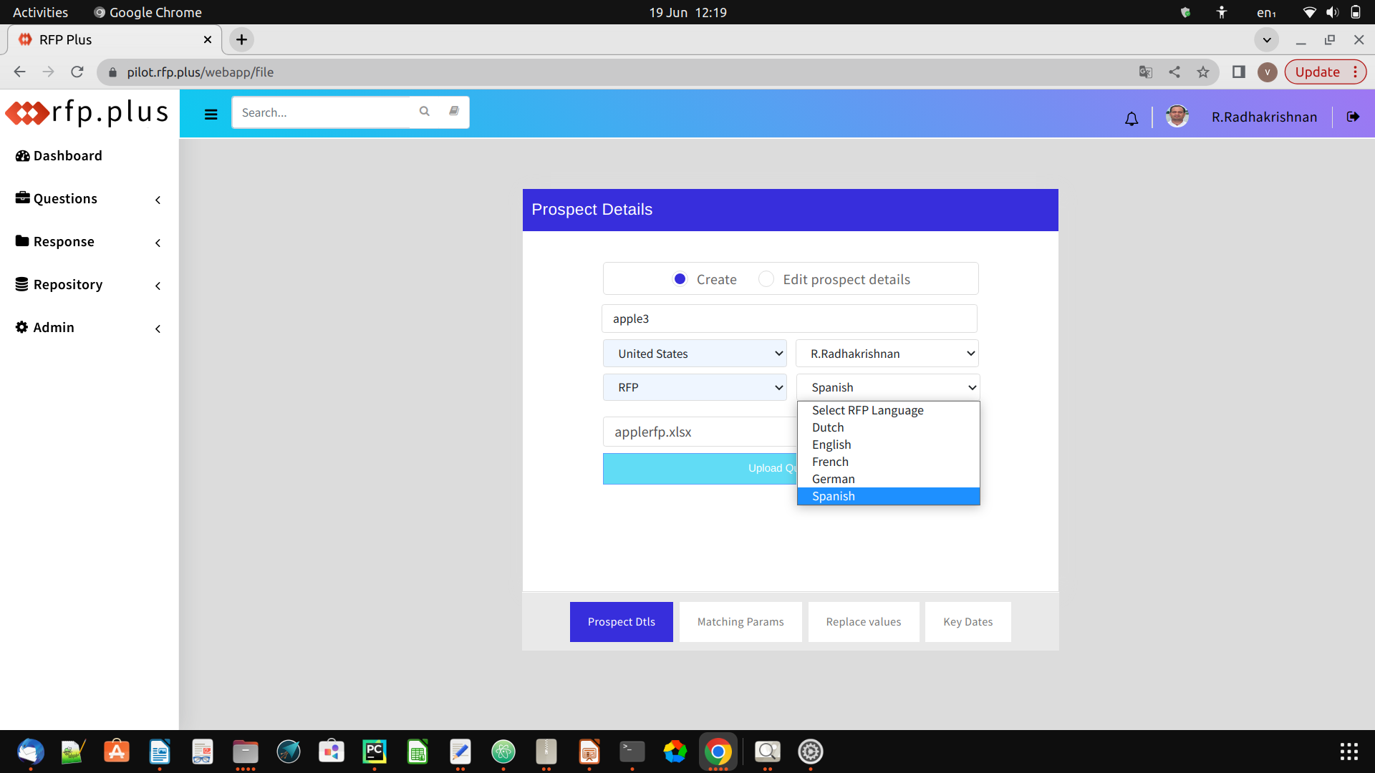This screenshot has width=1375, height=773.
Task: Switch to Matching Params tab
Action: point(740,622)
